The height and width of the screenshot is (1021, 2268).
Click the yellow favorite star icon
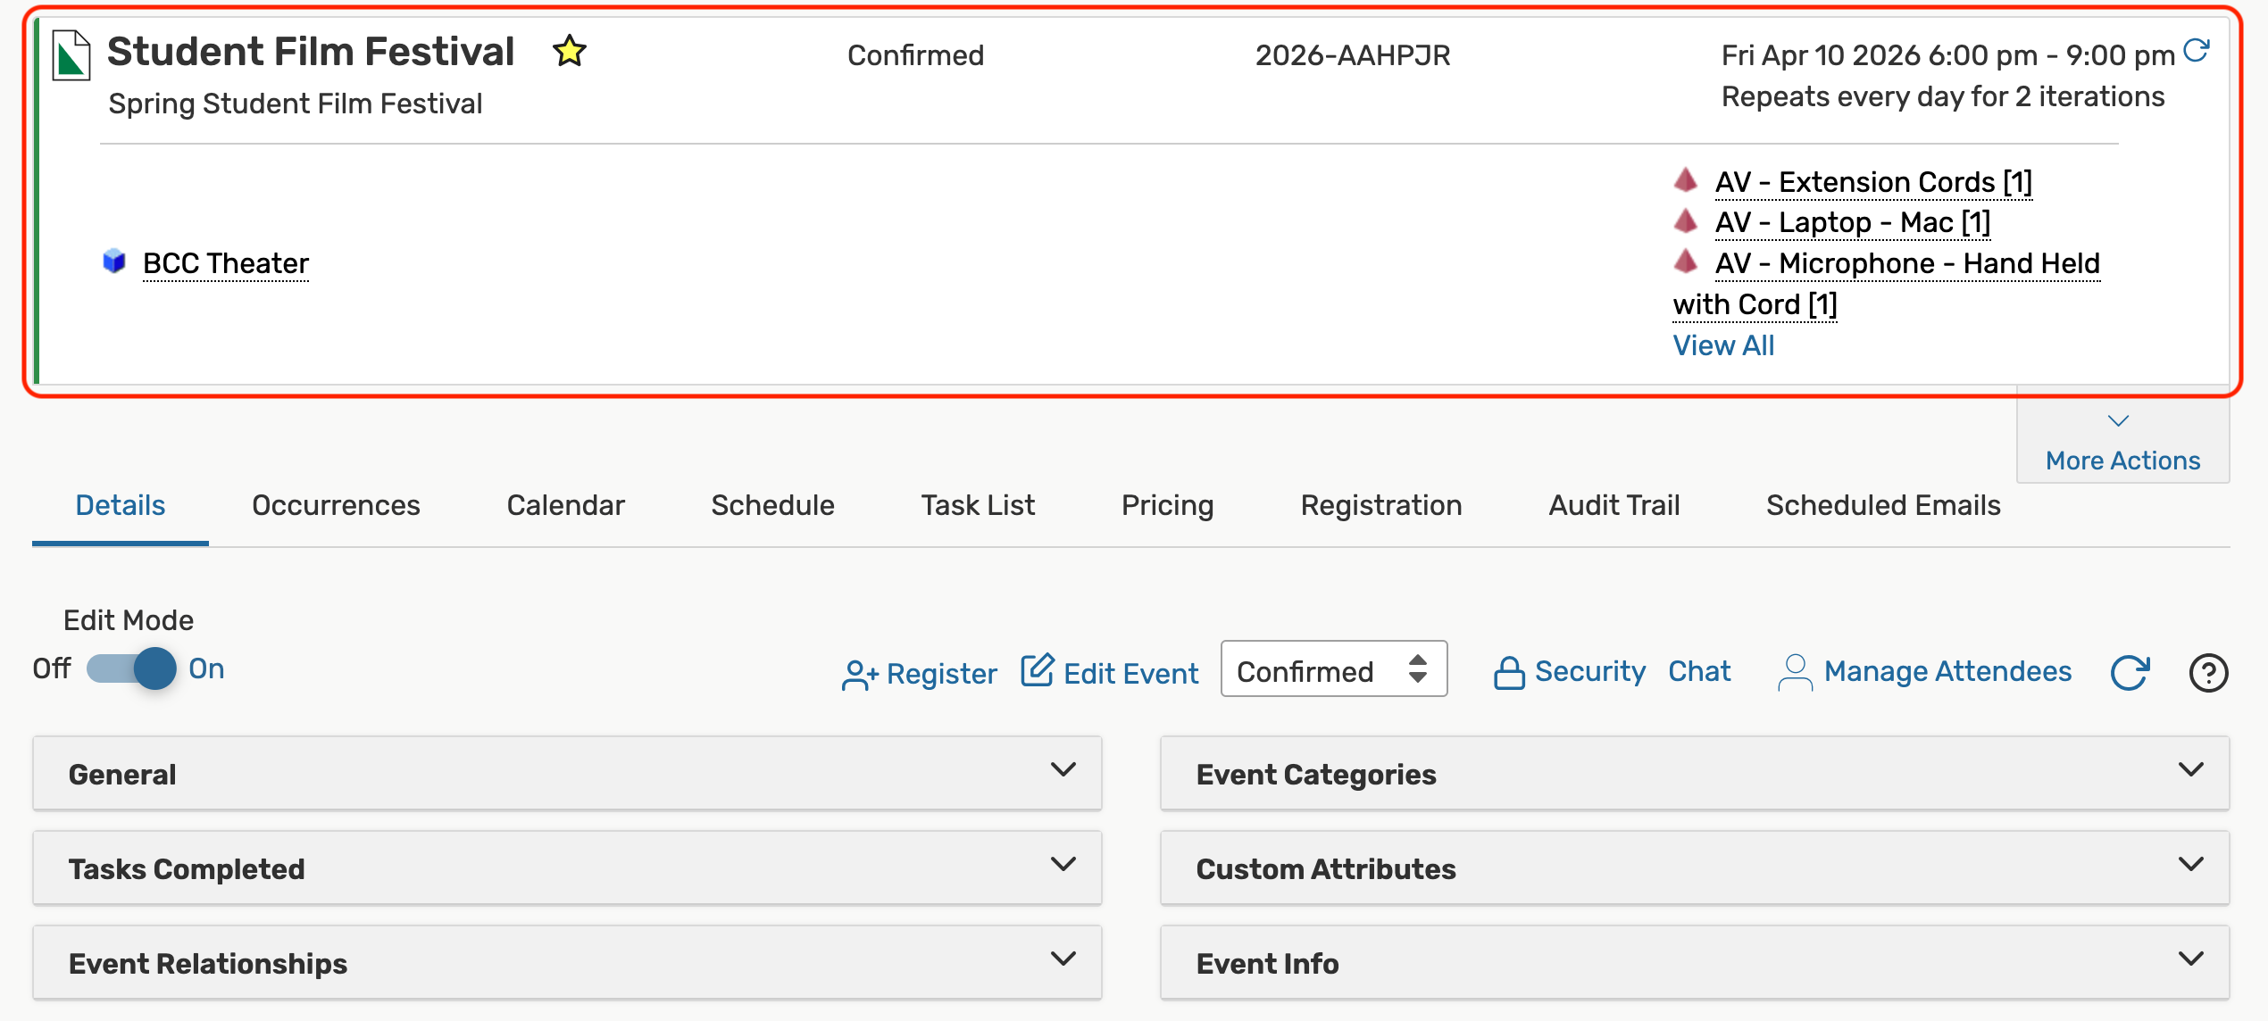click(569, 52)
